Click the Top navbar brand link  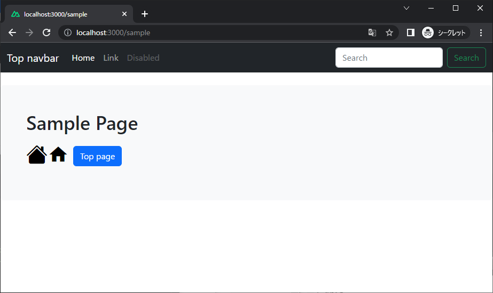33,58
